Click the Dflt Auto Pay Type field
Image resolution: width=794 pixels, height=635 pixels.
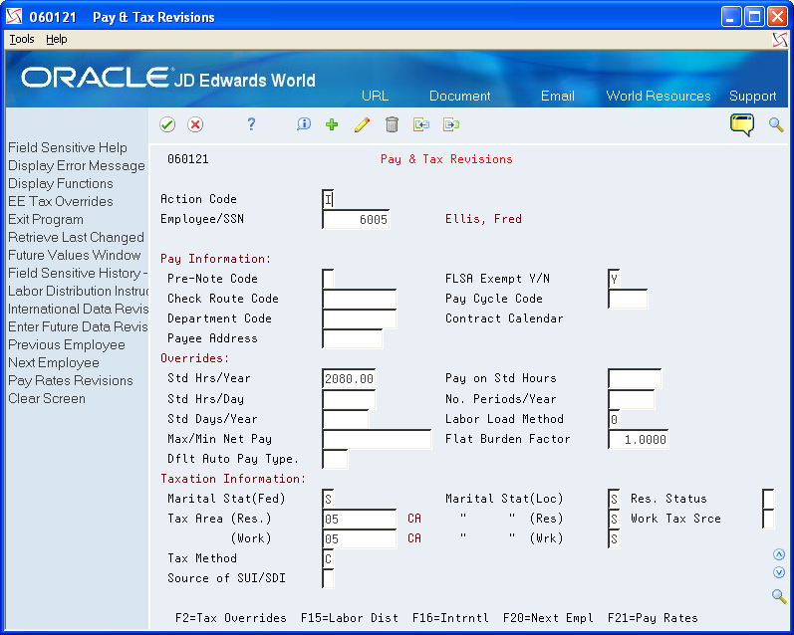click(x=335, y=459)
